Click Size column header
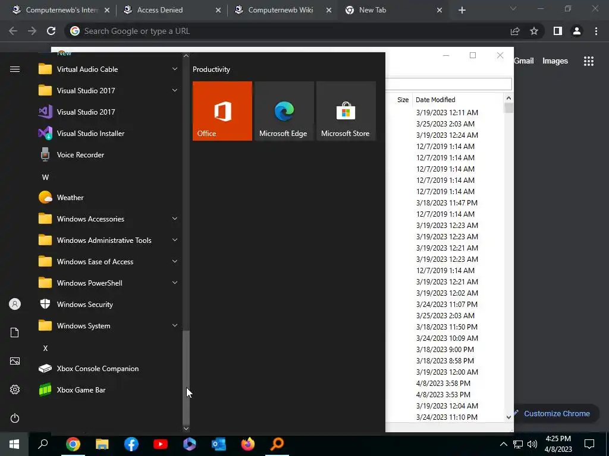 click(x=403, y=100)
